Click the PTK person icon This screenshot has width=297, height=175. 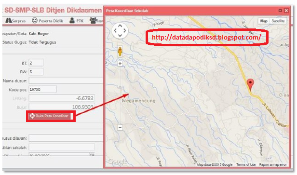[x=72, y=20]
